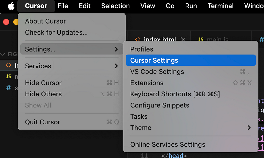Select the HTML file icon in the explorer sidebar
This screenshot has width=264, height=158.
click(9, 65)
